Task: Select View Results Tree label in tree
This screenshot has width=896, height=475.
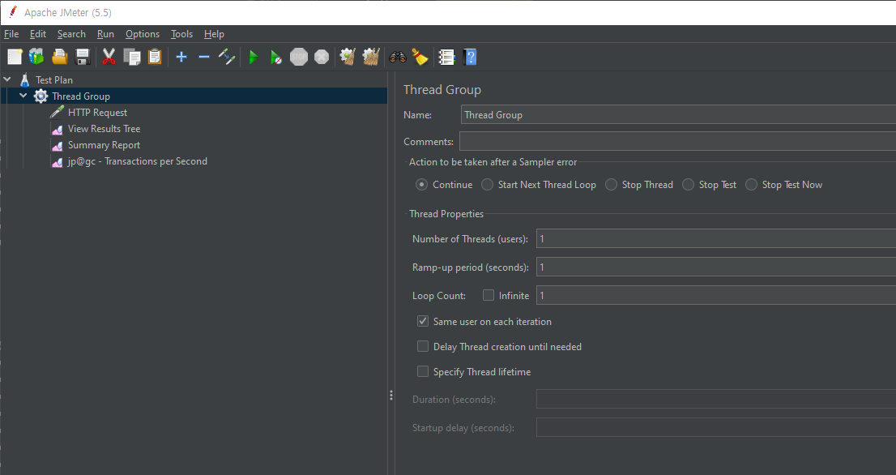Action: click(104, 129)
